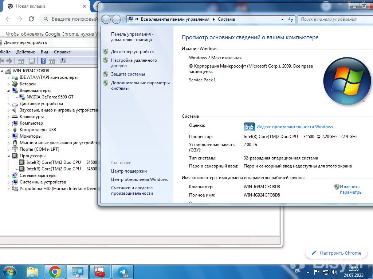This screenshot has height=279, width=373.
Task: Open the address bar history dropdown arrow
Action: point(282,20)
